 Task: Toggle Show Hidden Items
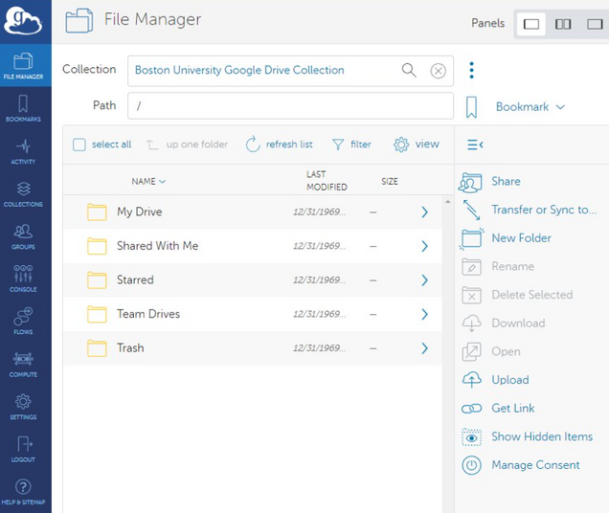tap(527, 436)
